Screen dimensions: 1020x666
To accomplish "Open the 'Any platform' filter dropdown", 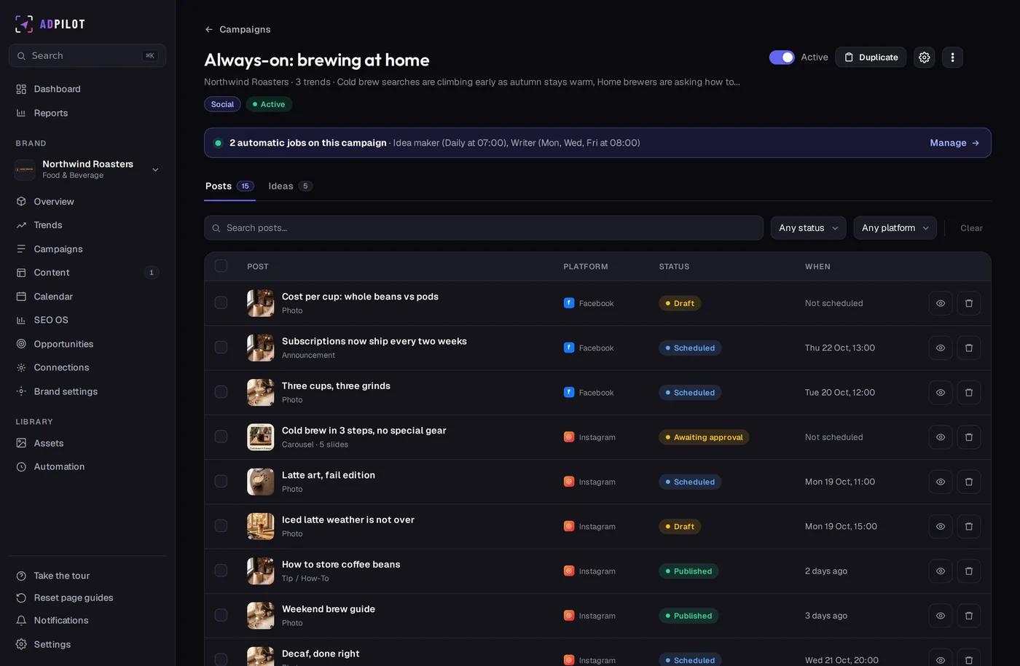I will click(x=895, y=228).
